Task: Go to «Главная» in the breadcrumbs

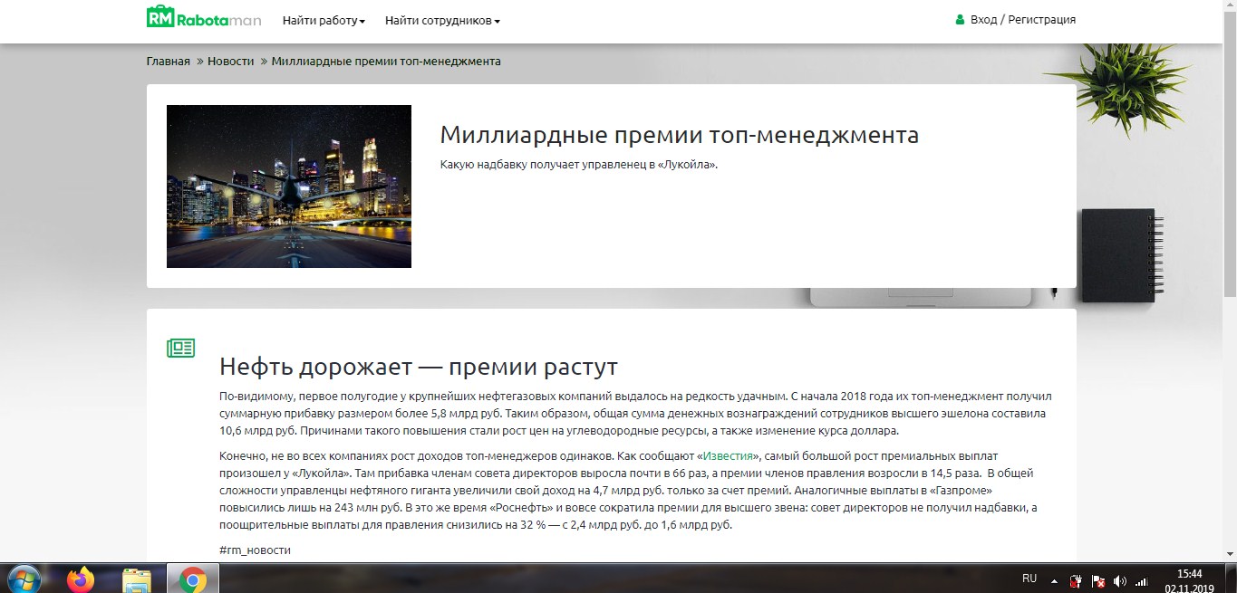Action: point(169,61)
